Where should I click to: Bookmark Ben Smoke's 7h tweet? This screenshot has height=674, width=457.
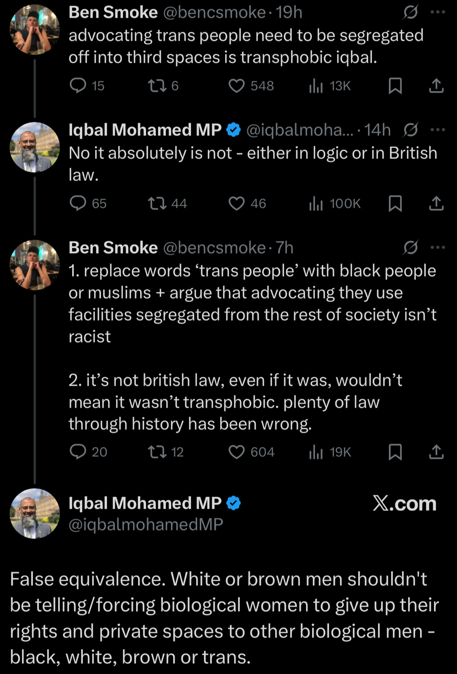[x=395, y=452]
